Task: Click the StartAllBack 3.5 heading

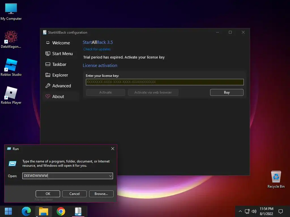Action: coord(98,42)
